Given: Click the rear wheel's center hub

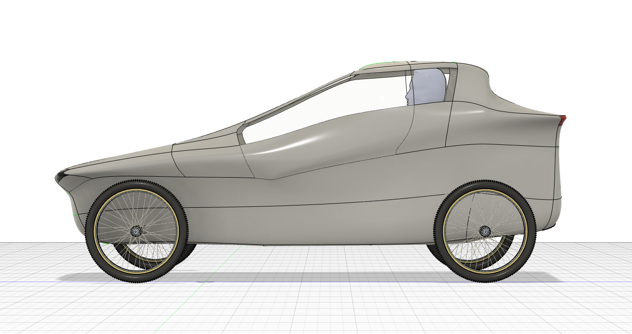Looking at the screenshot, I should coord(485,230).
